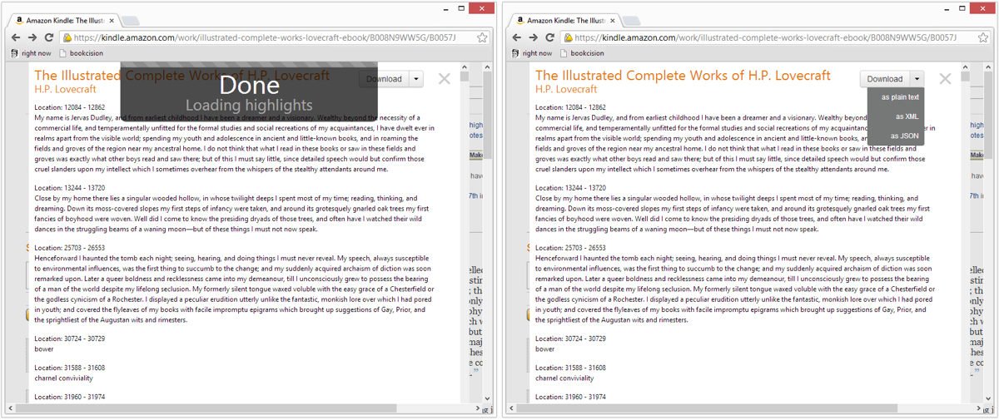
Task: Launch bookcision bookmarklet in the left window
Action: tap(82, 53)
